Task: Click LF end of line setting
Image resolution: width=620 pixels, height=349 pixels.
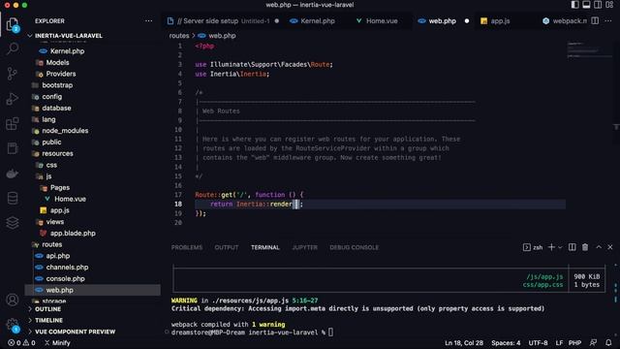Action: click(559, 342)
